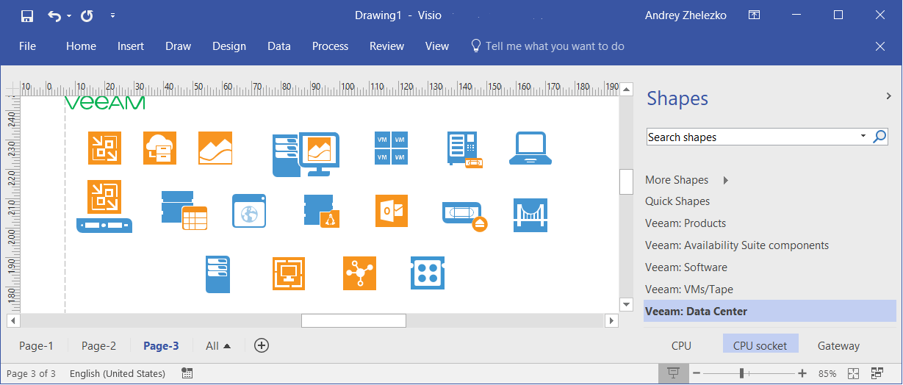Toggle fit page to current window
The width and height of the screenshot is (903, 385).
[853, 373]
